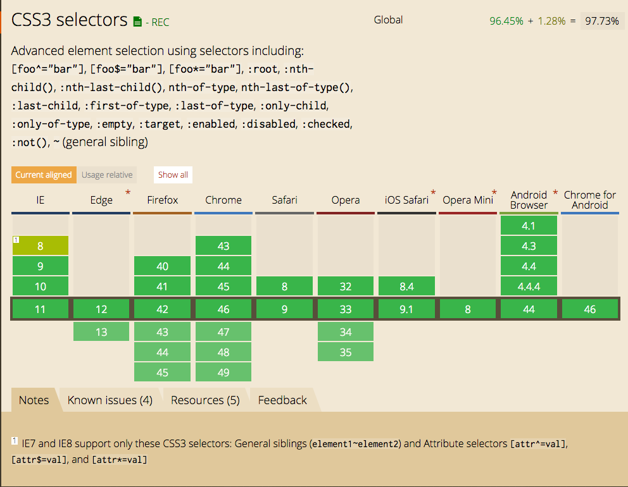The height and width of the screenshot is (487, 628).
Task: Open the Notes tab
Action: [x=34, y=400]
